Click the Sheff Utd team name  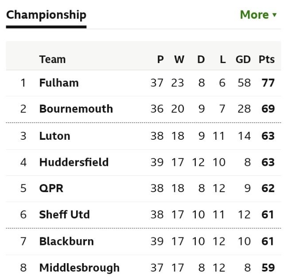click(x=64, y=214)
